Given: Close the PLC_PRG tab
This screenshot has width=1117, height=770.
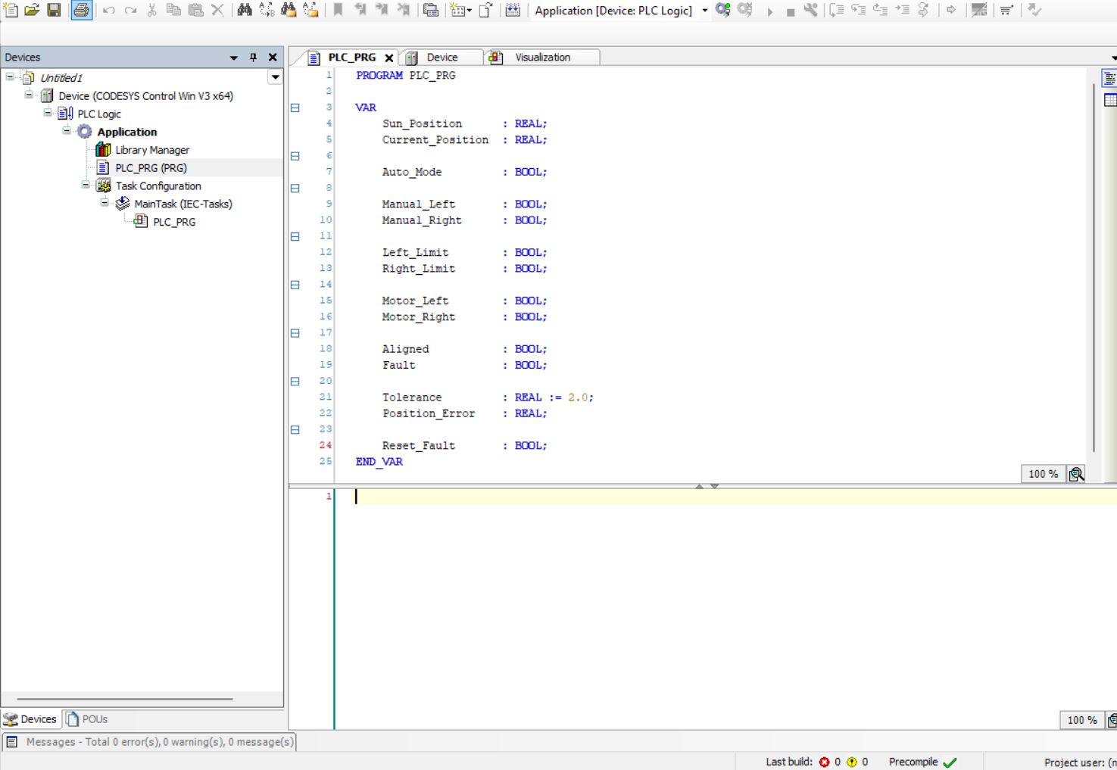Looking at the screenshot, I should [389, 58].
